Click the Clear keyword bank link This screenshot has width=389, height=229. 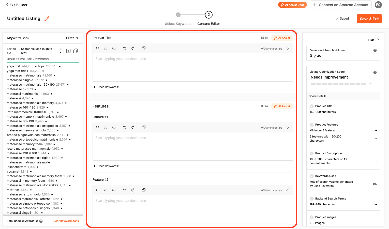pos(66,221)
